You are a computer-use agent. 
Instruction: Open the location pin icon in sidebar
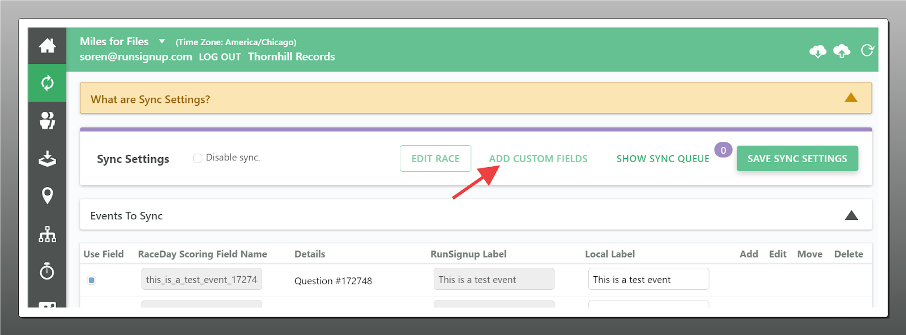tap(48, 195)
